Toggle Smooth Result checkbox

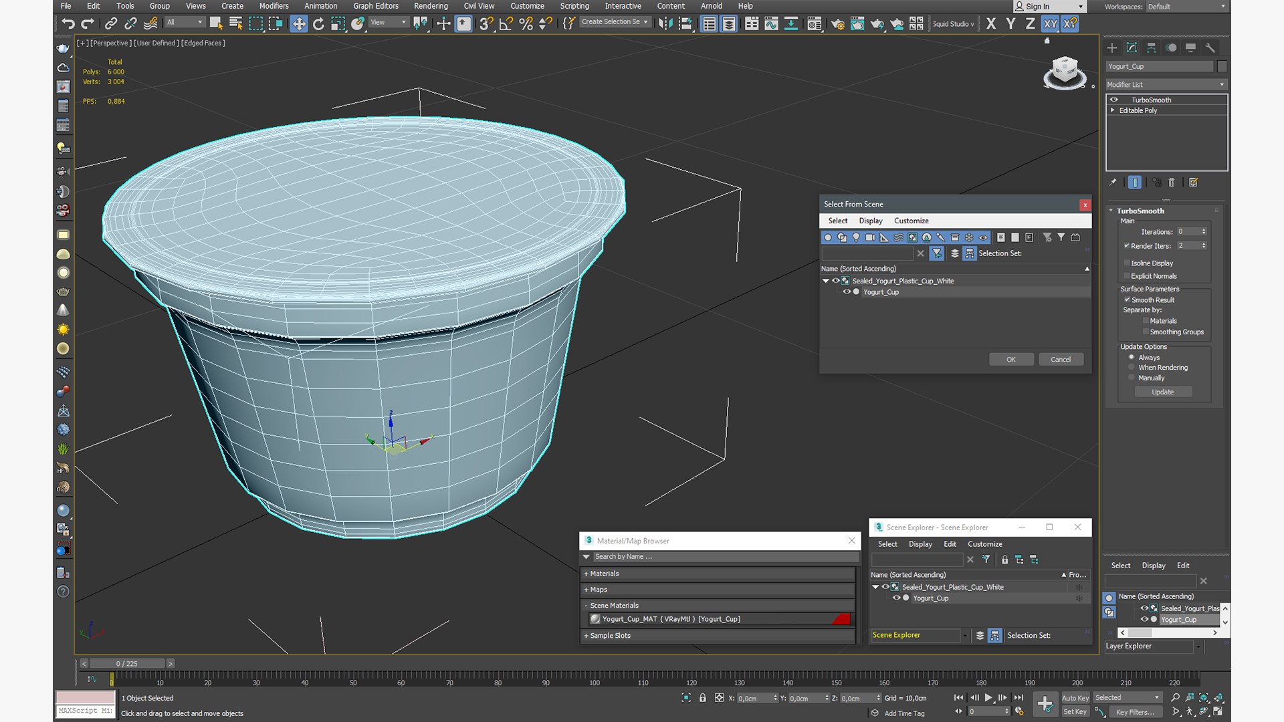click(x=1128, y=299)
